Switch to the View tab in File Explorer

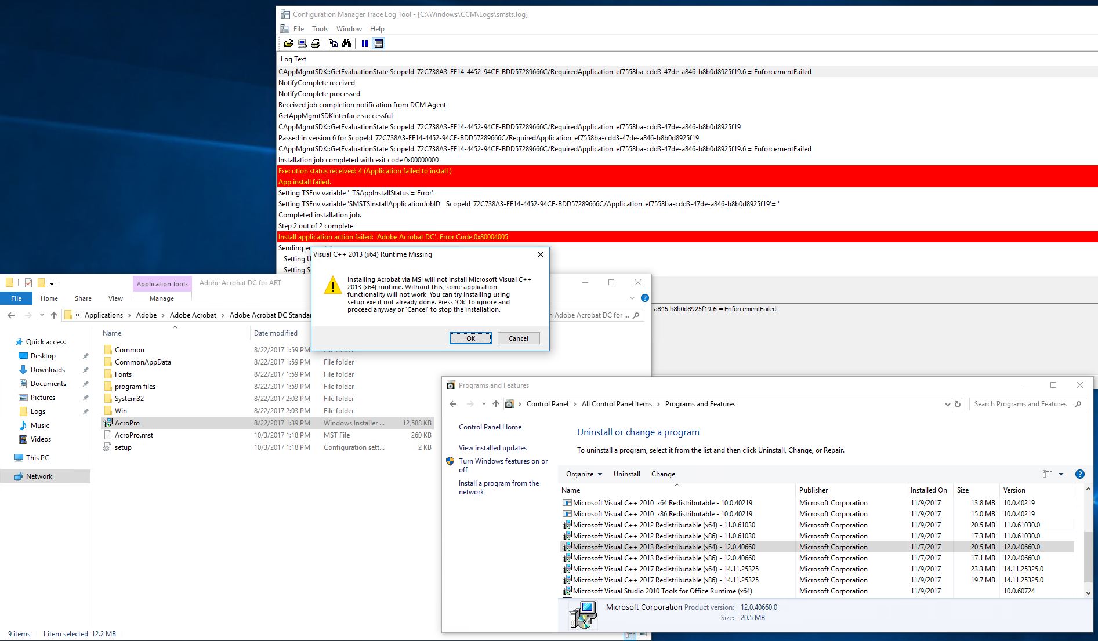[x=115, y=298]
